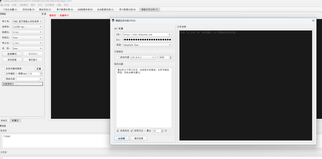The width and height of the screenshot is (322, 159).
Task: Increase the proxy port 9090 value
Action: [170, 56]
